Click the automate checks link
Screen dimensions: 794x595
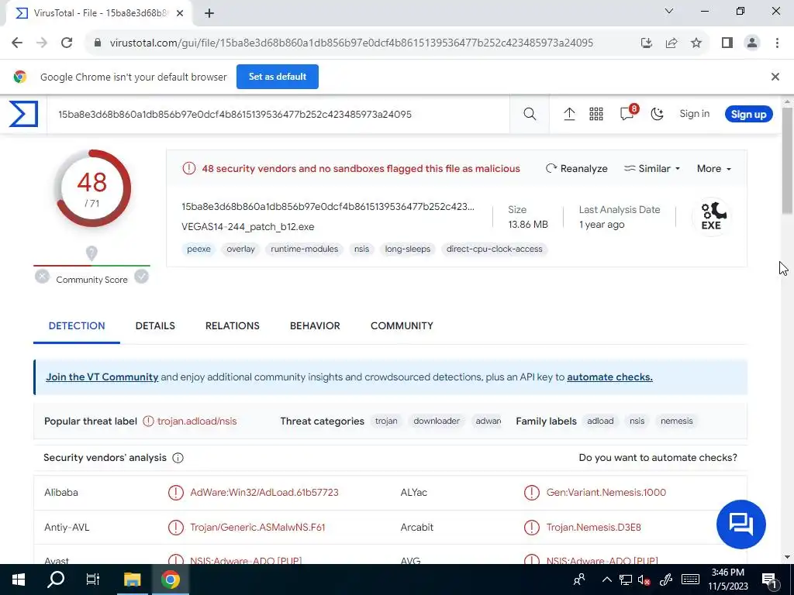click(609, 377)
